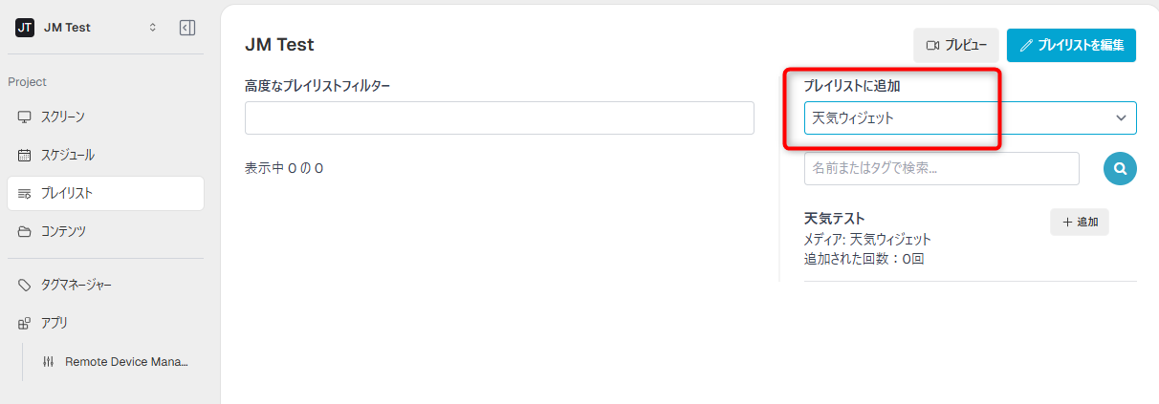Click the コンテンツ folder icon

point(25,231)
